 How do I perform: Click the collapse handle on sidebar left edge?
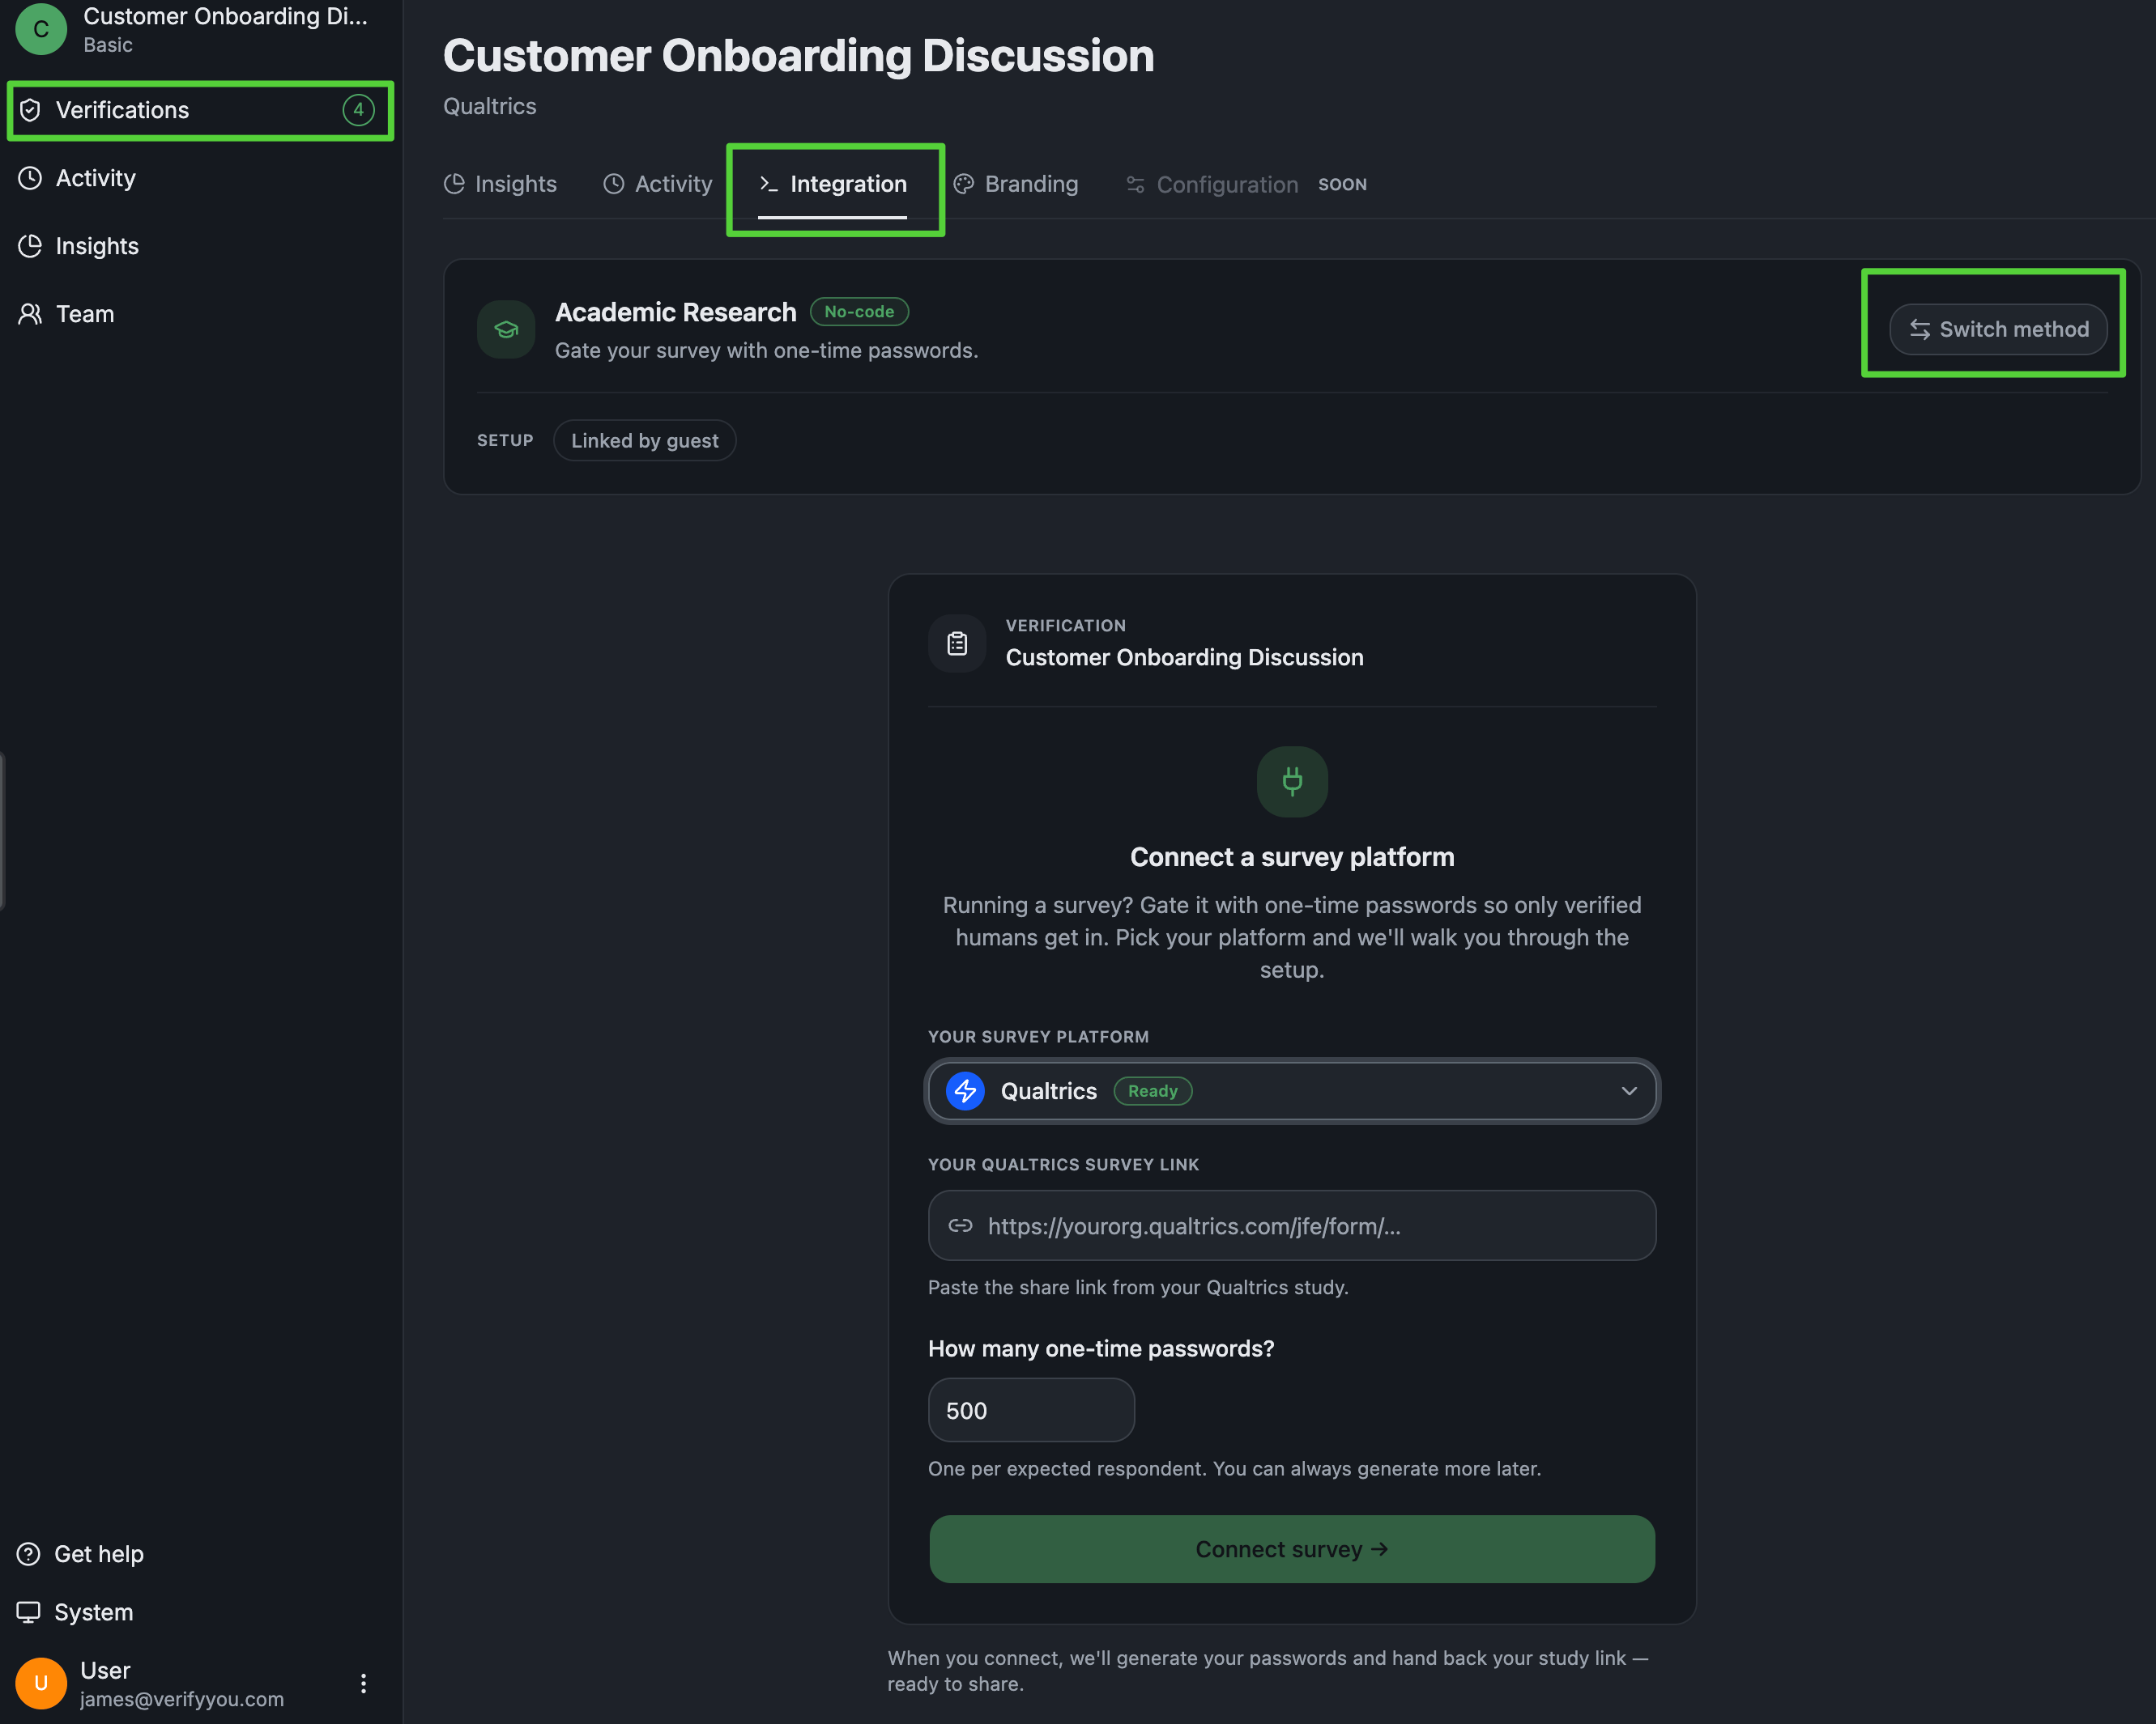(3, 831)
